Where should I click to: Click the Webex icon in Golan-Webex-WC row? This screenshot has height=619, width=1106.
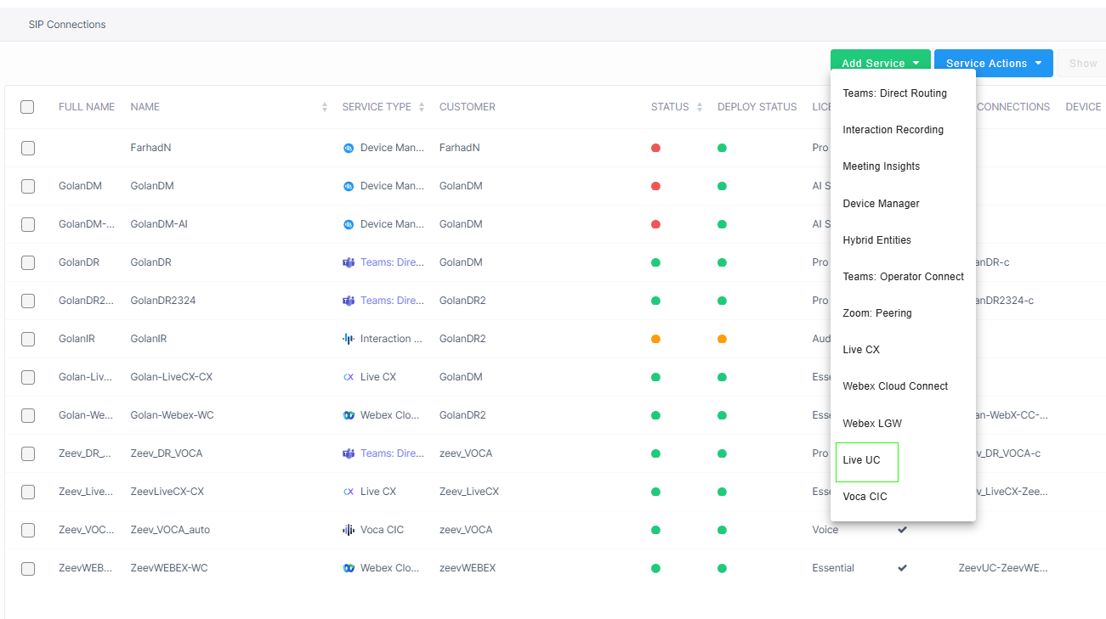click(x=348, y=415)
